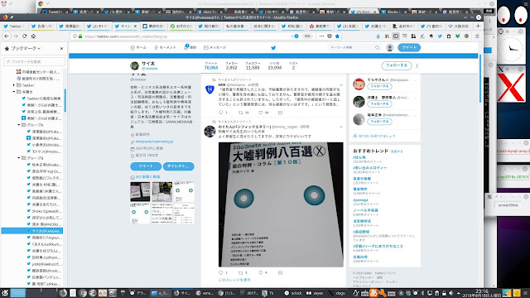This screenshot has width=530, height=298.
Task: Save page to Pocket icon
Action: [330, 36]
